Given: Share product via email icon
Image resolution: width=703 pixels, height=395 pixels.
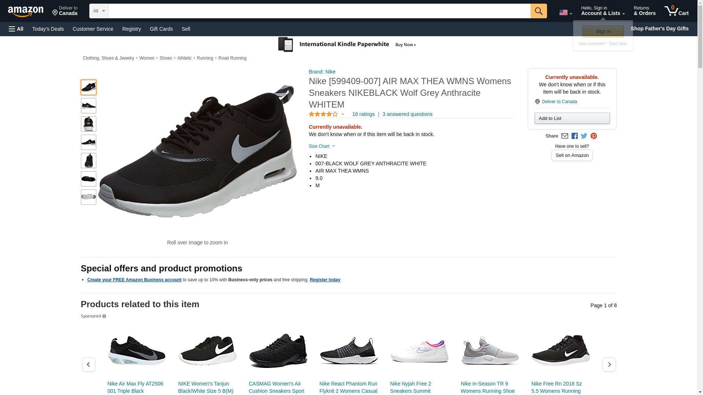Looking at the screenshot, I should coord(565,136).
